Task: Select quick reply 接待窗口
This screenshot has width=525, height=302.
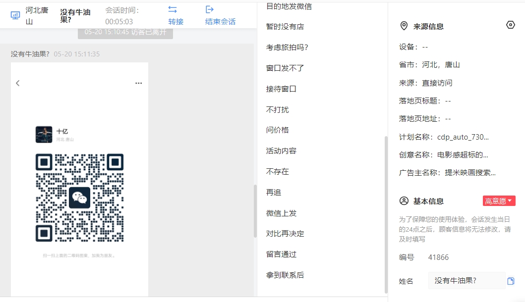Action: (281, 89)
